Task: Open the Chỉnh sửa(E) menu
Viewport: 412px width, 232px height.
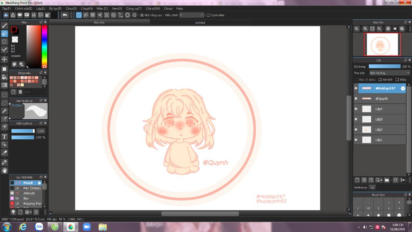Action: (x=23, y=8)
